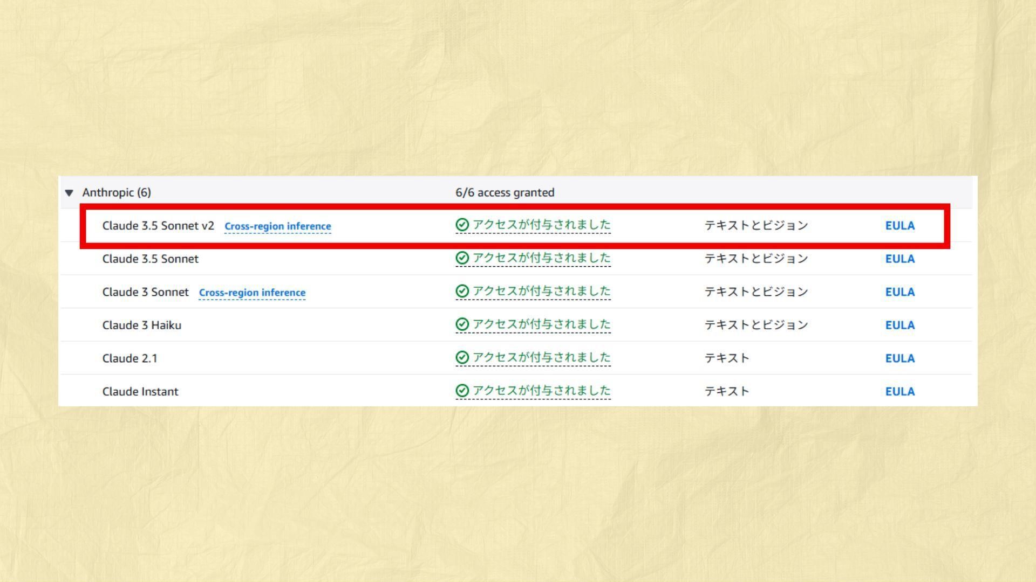1036x582 pixels.
Task: Open the EULA link for Claude 2.1
Action: tap(900, 358)
